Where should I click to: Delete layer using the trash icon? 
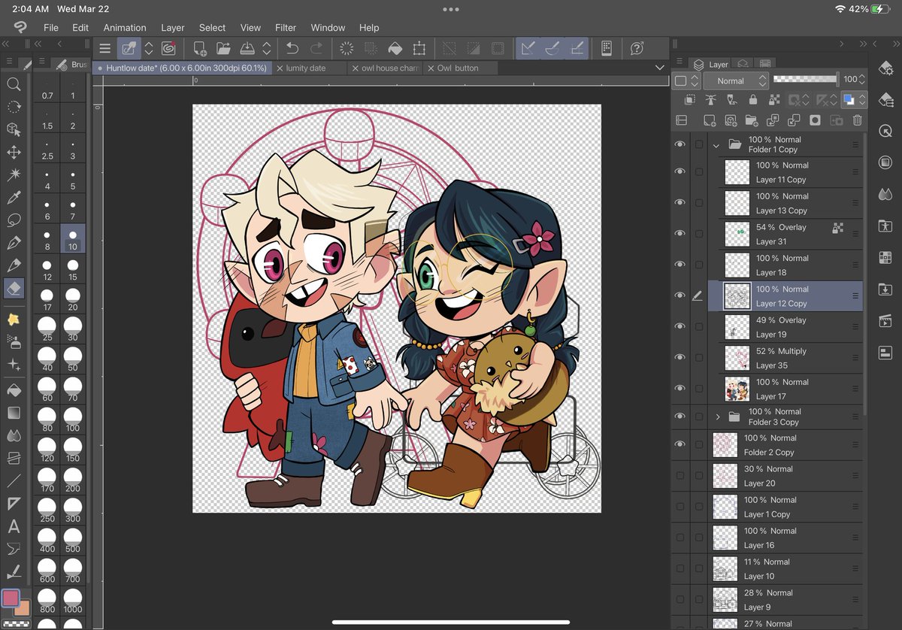[858, 120]
